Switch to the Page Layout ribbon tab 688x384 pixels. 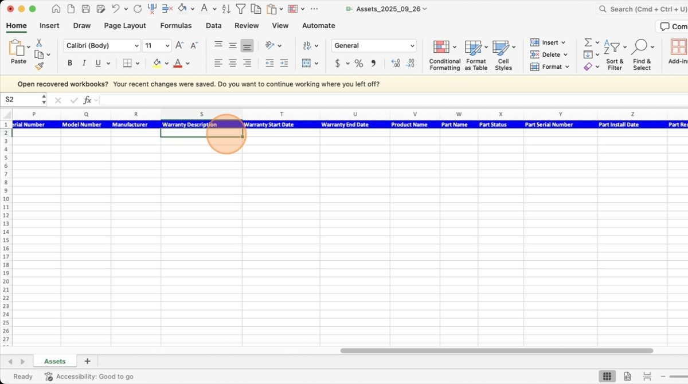[x=125, y=26]
